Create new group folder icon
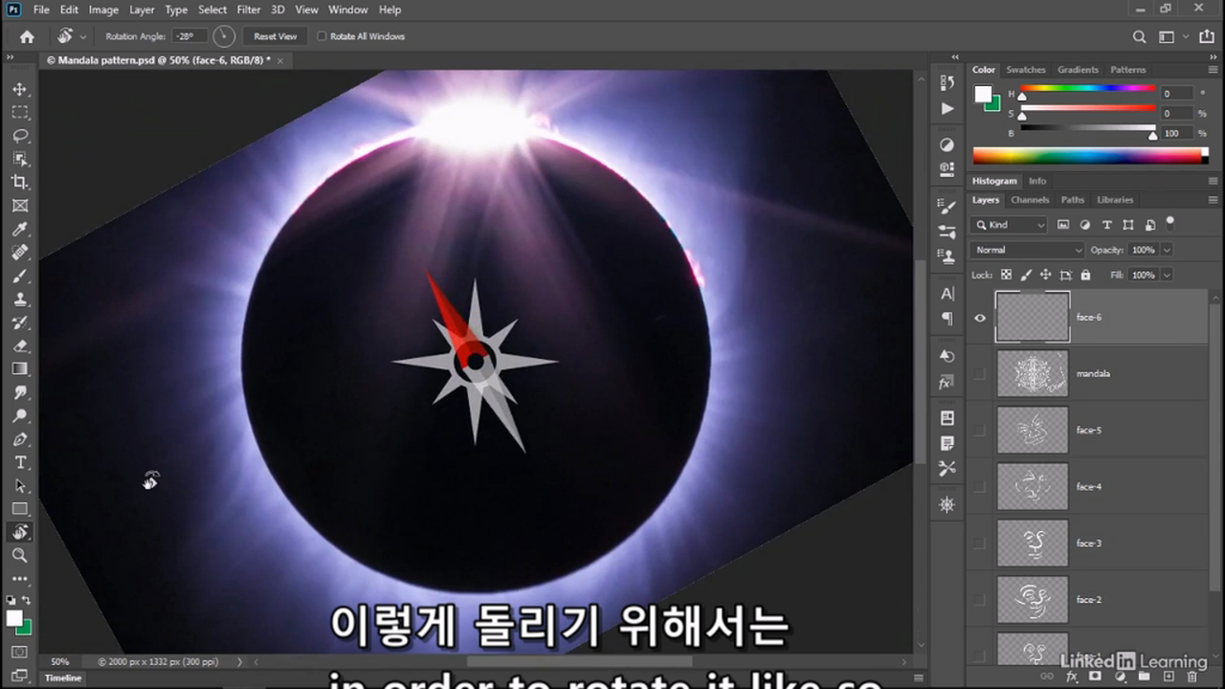The image size is (1225, 689). click(1143, 677)
